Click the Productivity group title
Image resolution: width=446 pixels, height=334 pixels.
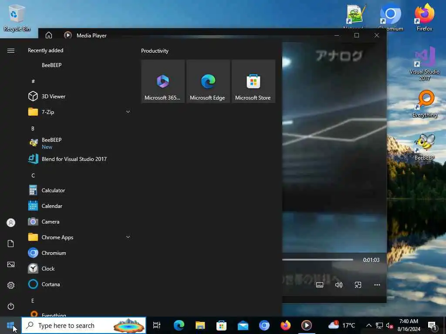(155, 51)
